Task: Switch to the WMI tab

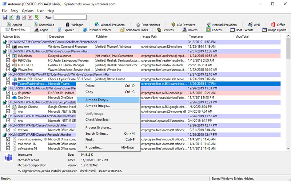Action: pos(254,25)
